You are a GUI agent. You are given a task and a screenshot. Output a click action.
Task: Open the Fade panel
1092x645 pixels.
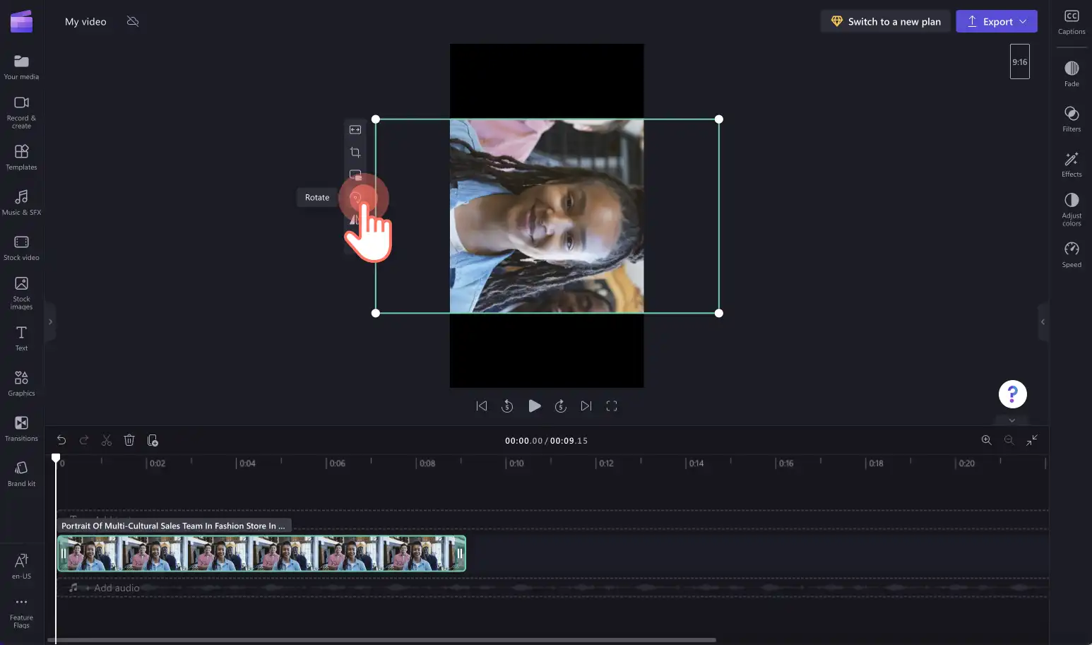coord(1072,73)
